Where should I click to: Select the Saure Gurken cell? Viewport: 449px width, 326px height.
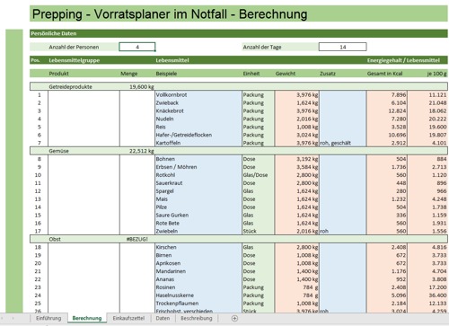[x=198, y=216]
